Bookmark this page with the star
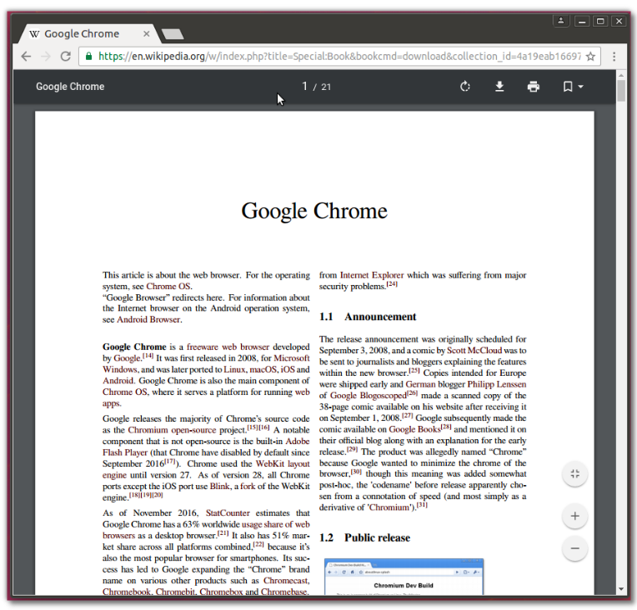 [x=590, y=56]
